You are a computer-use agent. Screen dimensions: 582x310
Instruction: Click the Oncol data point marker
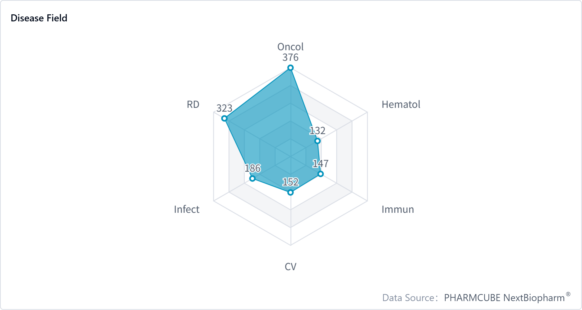[x=290, y=68]
